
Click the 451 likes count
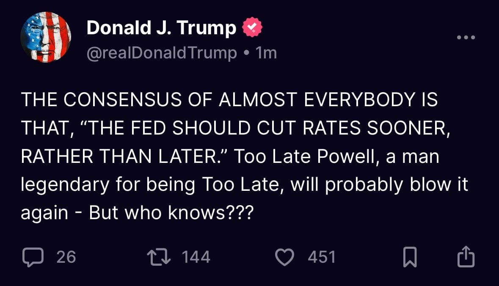pyautogui.click(x=322, y=257)
